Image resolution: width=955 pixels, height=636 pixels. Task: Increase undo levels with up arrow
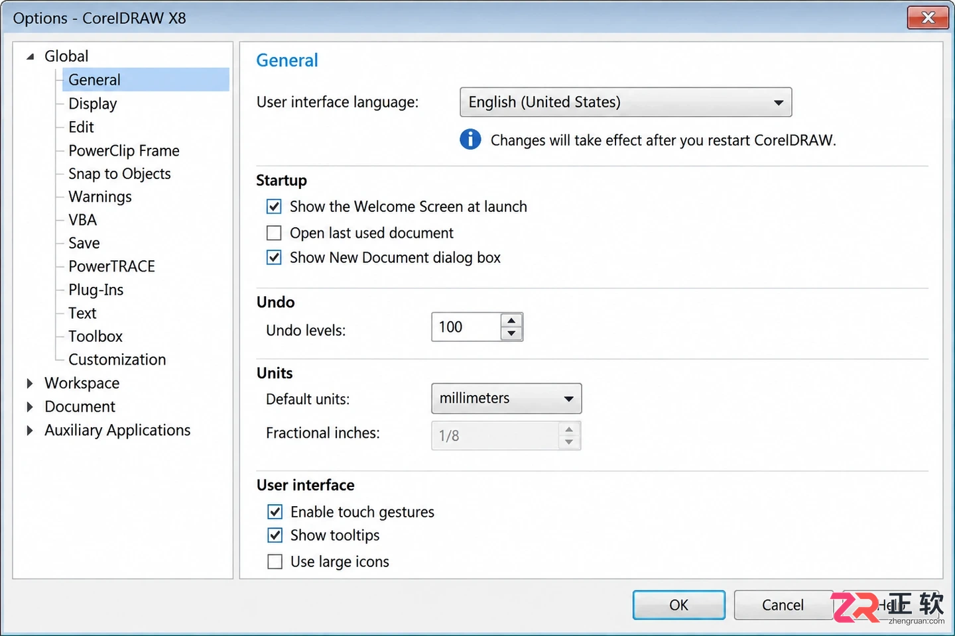coord(511,320)
